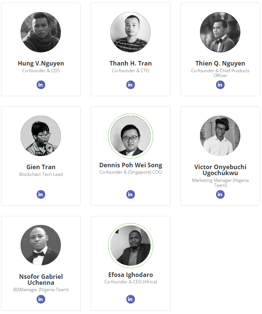
Task: Click the 'Blockchain Tech Lead' role text
Action: point(41,174)
